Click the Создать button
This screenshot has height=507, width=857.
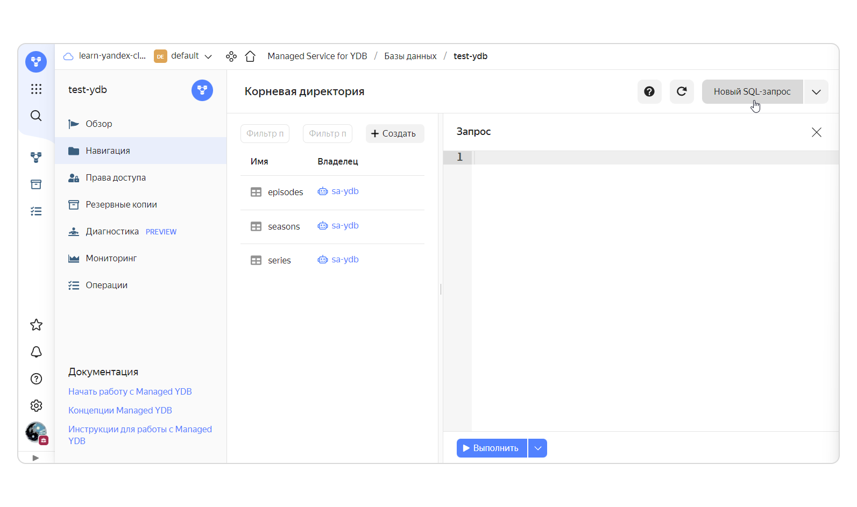click(395, 133)
